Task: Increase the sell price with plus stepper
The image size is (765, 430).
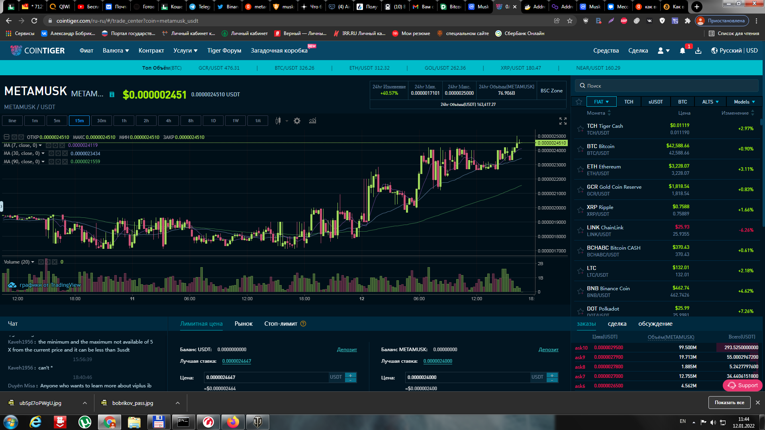Action: tap(552, 375)
